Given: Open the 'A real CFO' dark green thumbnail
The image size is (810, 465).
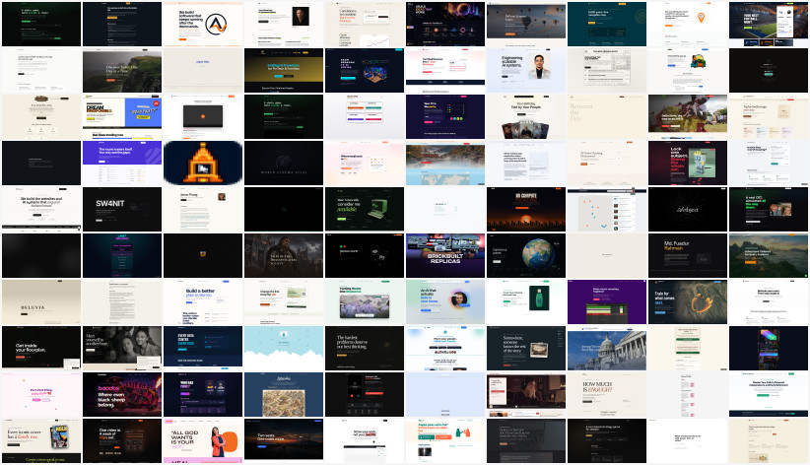Looking at the screenshot, I should 769,210.
